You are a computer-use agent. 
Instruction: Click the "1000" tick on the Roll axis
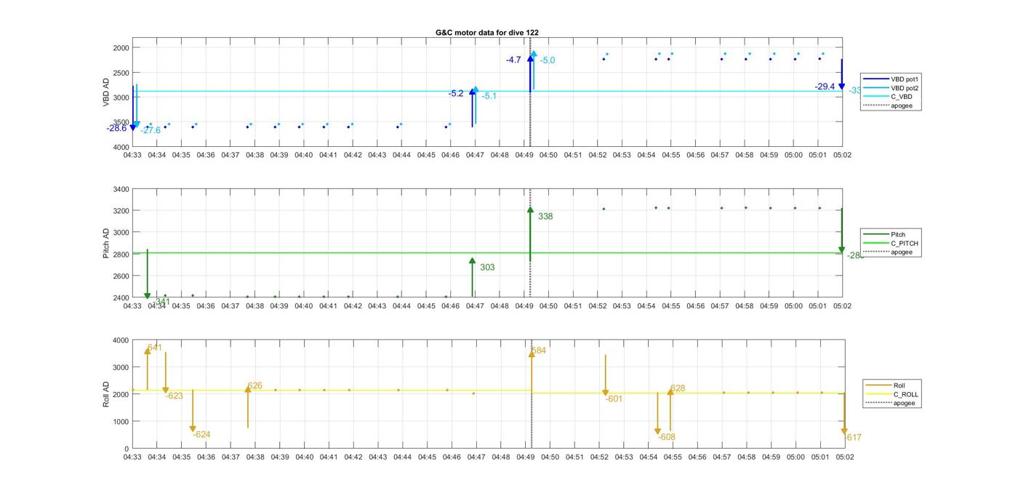(x=121, y=422)
